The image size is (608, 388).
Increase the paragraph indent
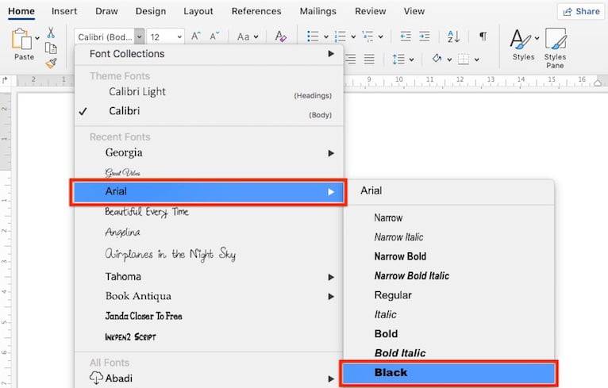click(x=425, y=36)
